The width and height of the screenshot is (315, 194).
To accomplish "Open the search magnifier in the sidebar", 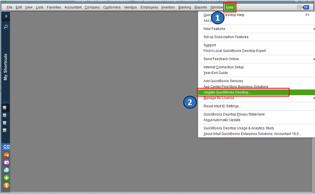I will (x=6, y=26).
